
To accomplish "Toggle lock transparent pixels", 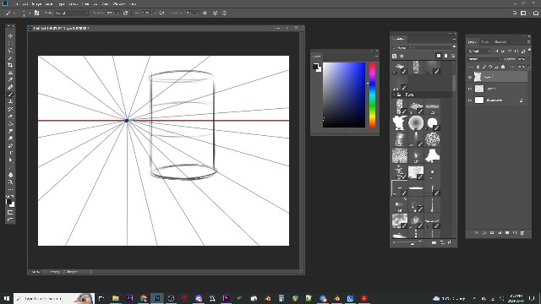I will (478, 67).
